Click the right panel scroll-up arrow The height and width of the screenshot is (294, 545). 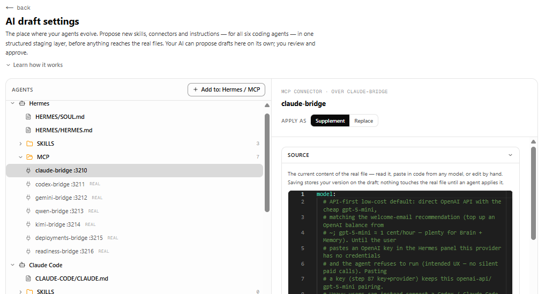tap(534, 141)
